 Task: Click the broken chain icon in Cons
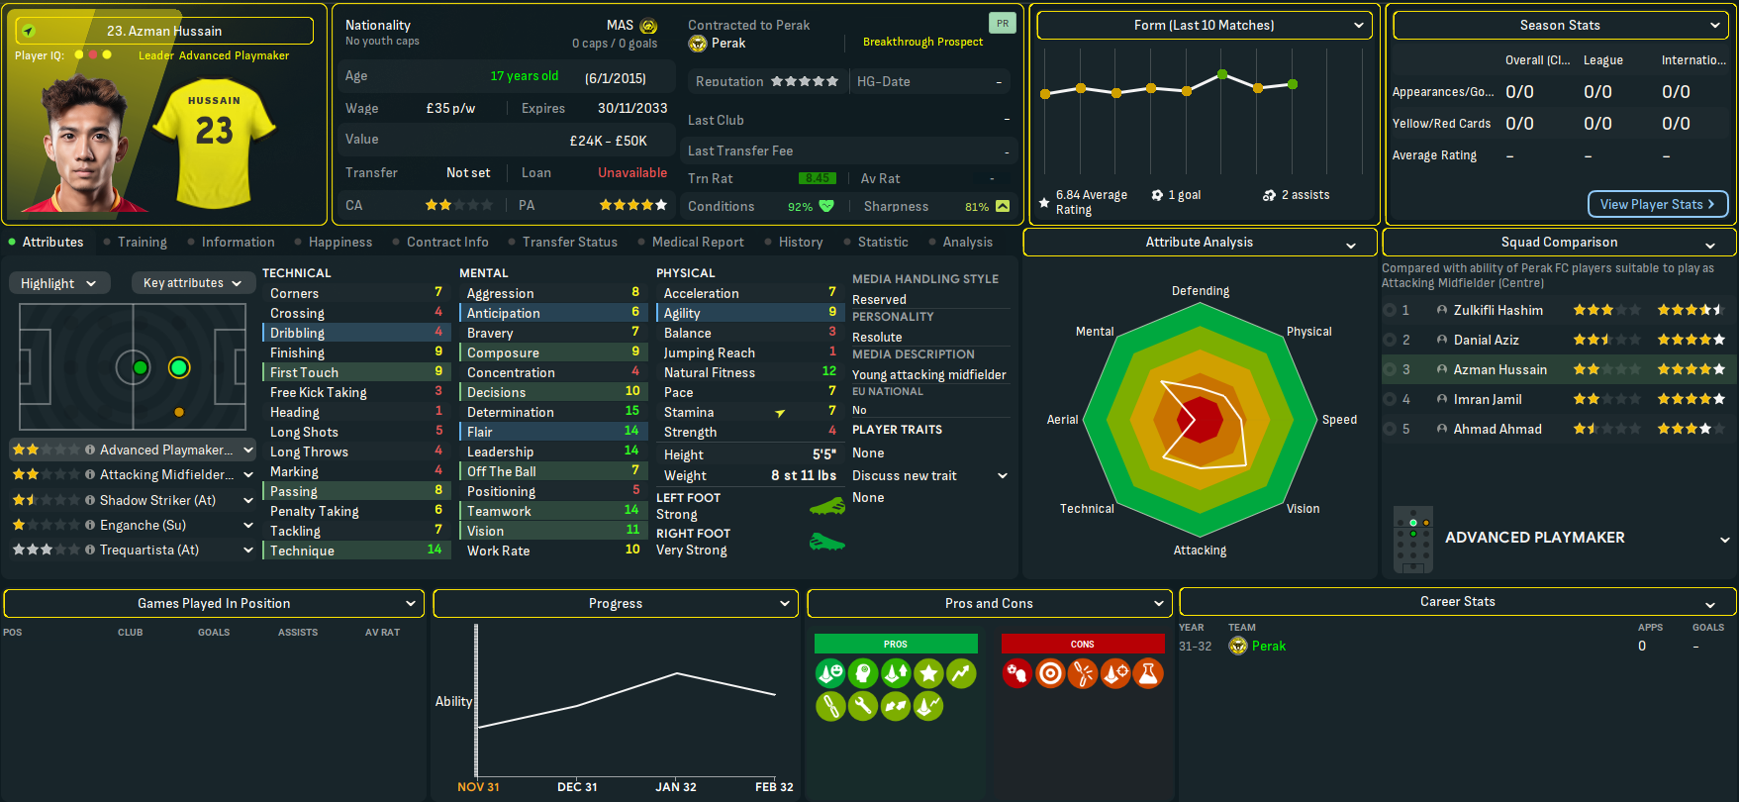(x=1083, y=674)
